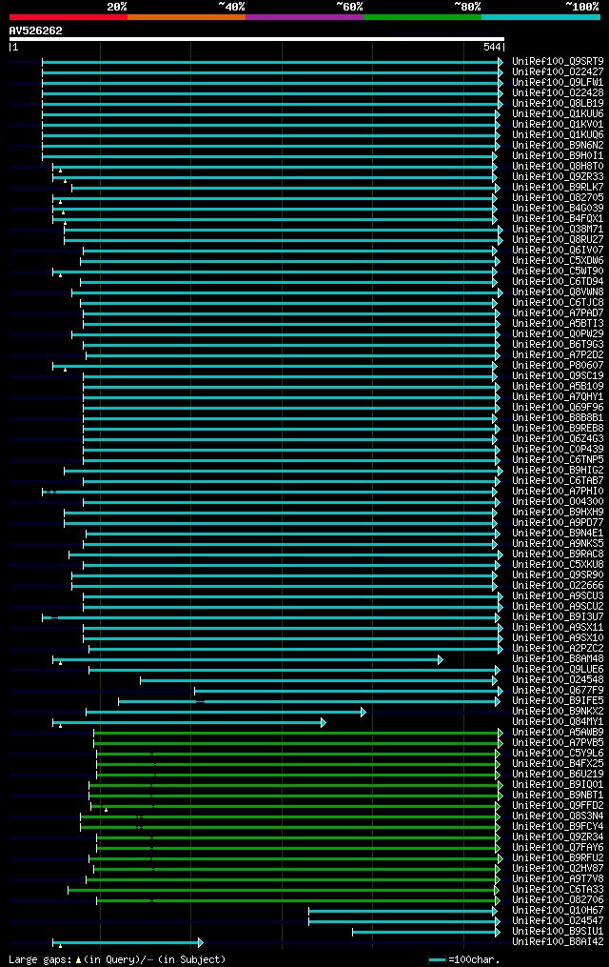Click the cyan ~100% identity legend segment
Screen dimensions: 609x967
(x=540, y=17)
